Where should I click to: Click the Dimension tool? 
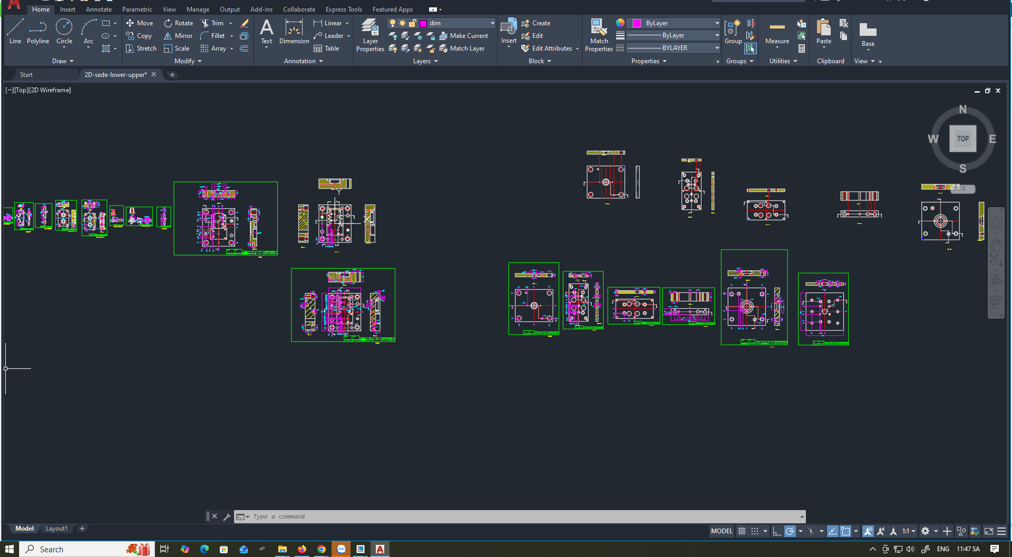click(294, 32)
